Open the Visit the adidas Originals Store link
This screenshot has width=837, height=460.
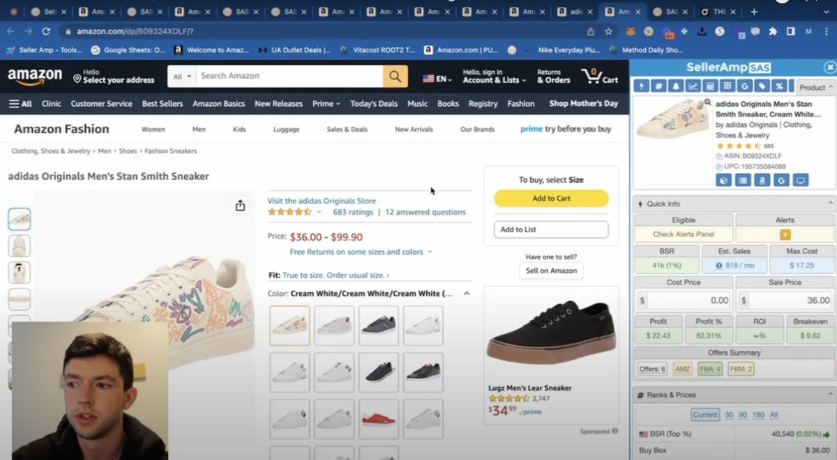coord(322,200)
